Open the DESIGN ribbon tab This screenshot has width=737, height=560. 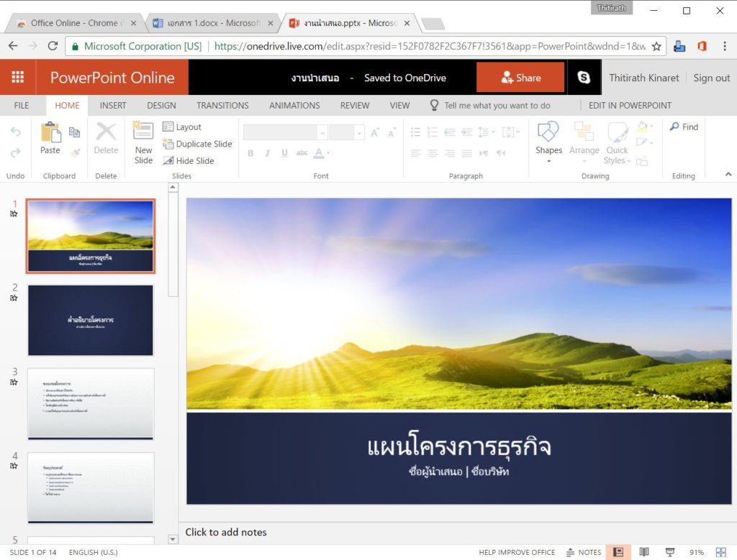[161, 106]
